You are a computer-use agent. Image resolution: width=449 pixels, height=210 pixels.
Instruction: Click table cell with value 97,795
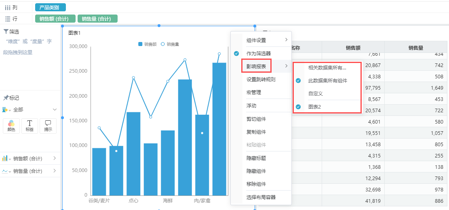point(353,88)
